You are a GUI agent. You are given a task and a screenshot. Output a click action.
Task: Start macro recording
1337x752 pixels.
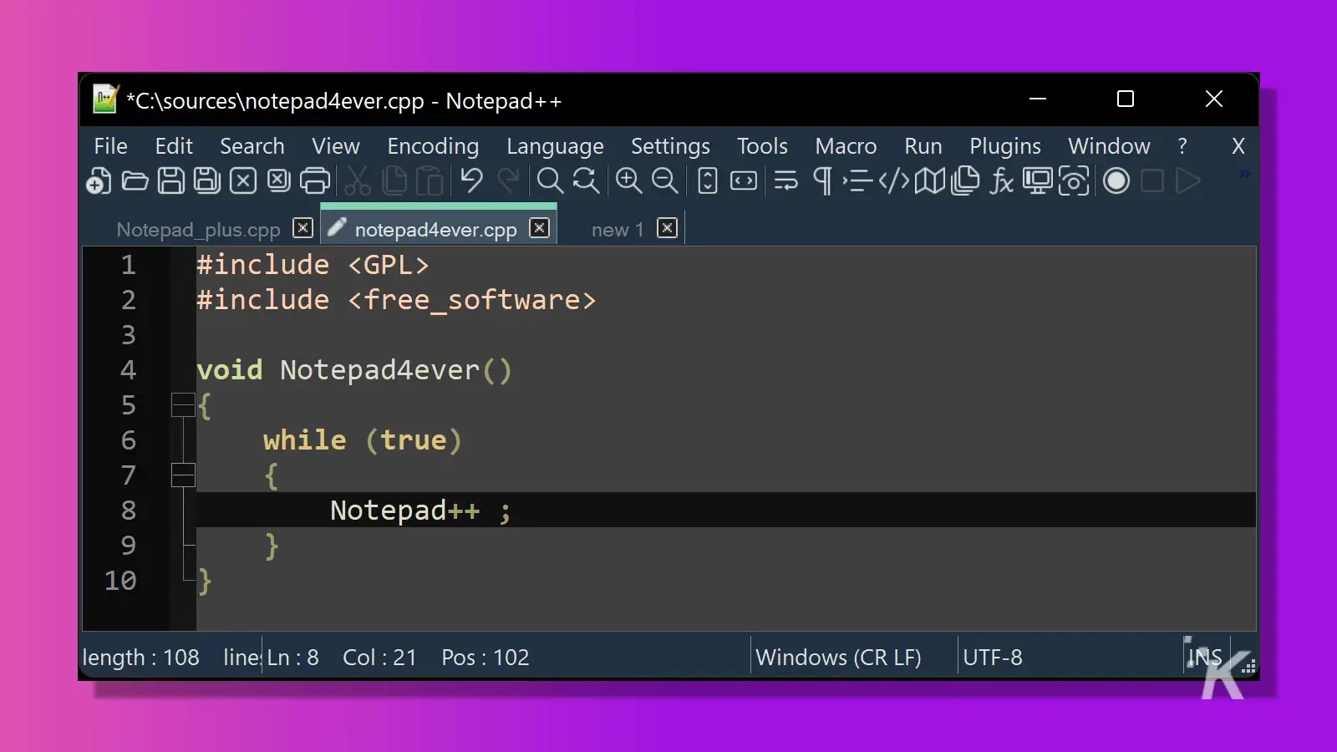tap(1116, 180)
